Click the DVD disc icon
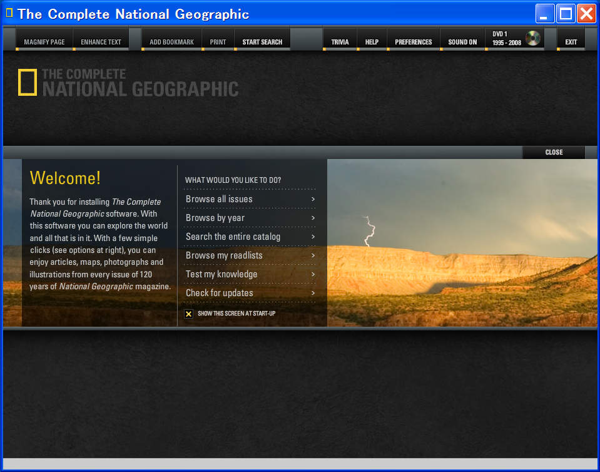The width and height of the screenshot is (600, 472). tap(532, 38)
